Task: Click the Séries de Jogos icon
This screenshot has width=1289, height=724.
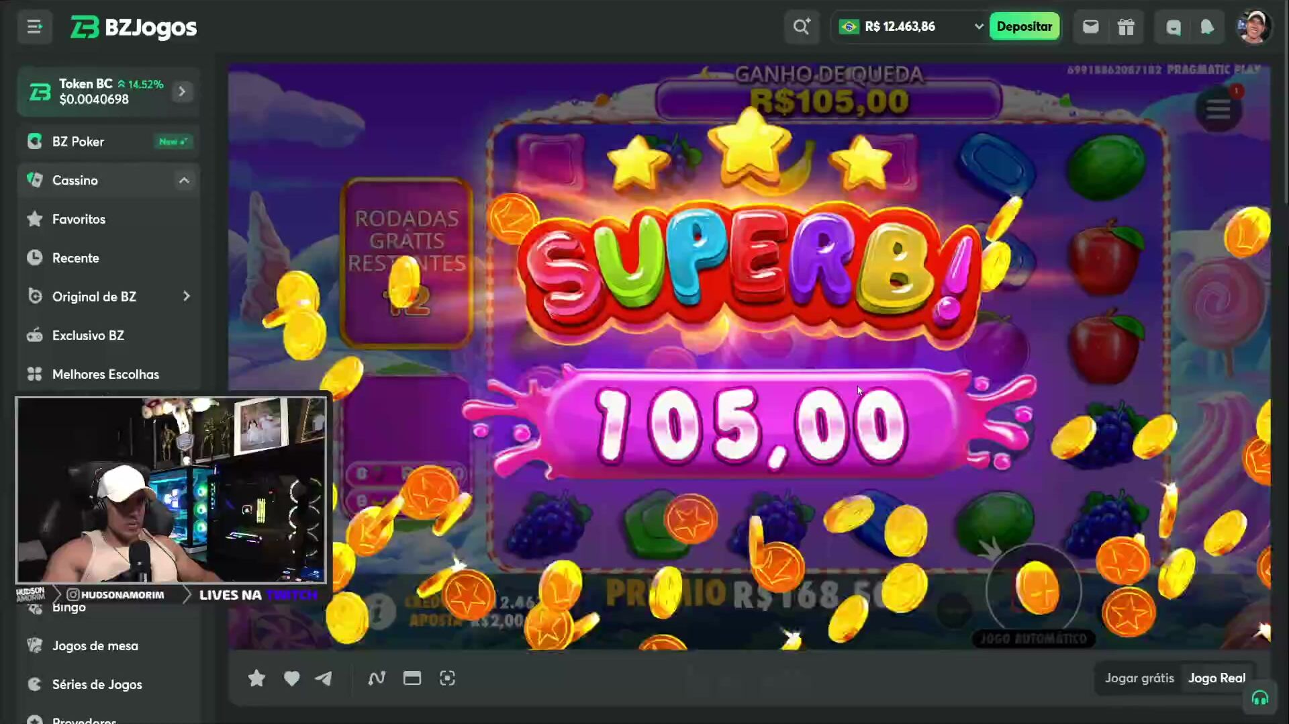Action: pyautogui.click(x=34, y=684)
